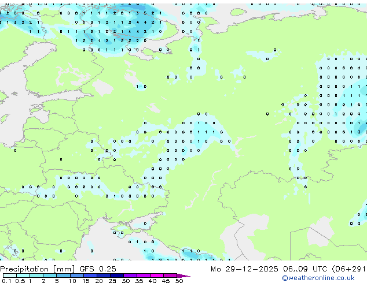Click the 0.1–0.5 mm legend color swatch

click(10, 275)
